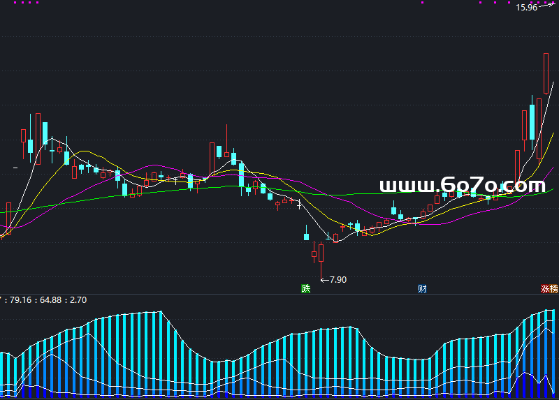Viewport: 559px width, 400px height.
Task: Click the magenta moving average line at far right
Action: (551, 170)
